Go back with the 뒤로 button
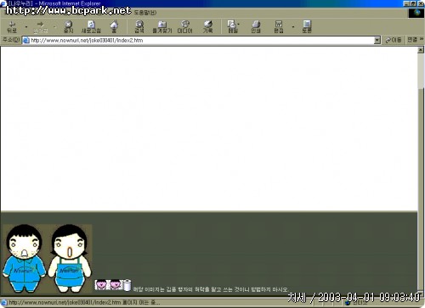The image size is (425, 308). (x=12, y=27)
